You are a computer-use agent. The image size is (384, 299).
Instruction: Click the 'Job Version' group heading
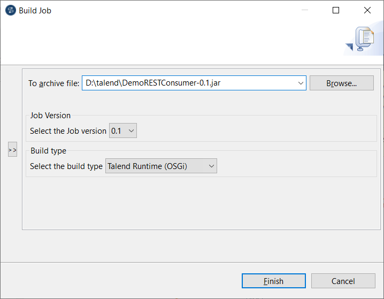50,116
